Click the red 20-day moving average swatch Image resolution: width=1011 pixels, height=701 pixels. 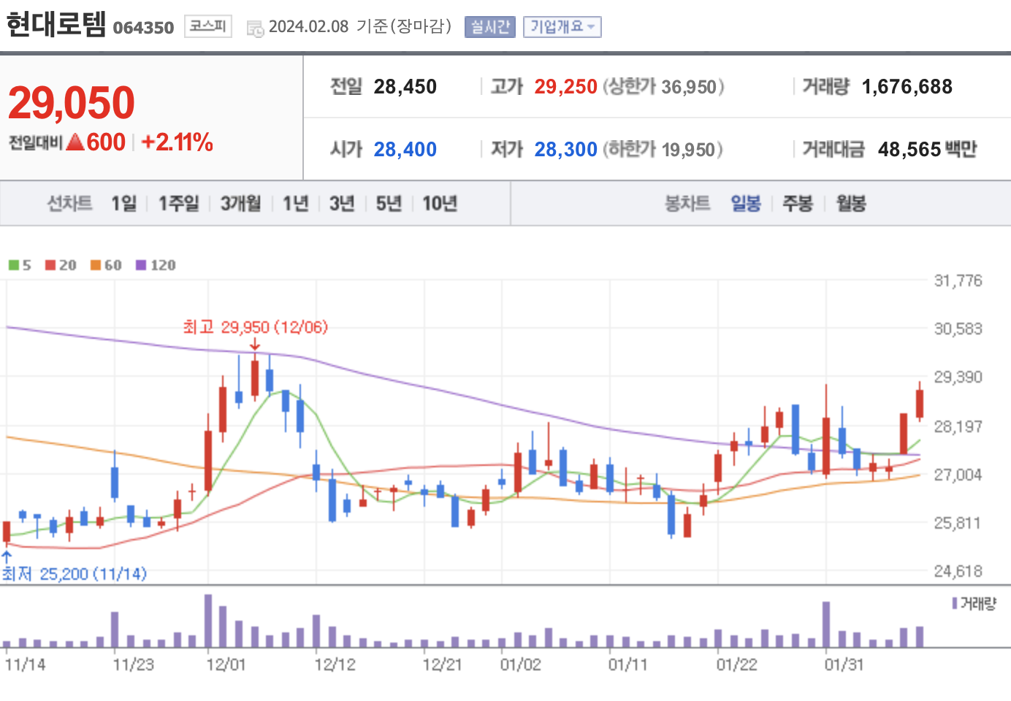point(50,265)
